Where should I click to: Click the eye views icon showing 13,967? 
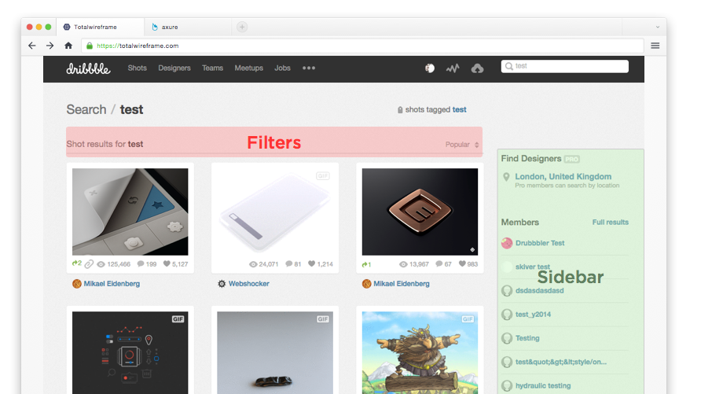[403, 264]
